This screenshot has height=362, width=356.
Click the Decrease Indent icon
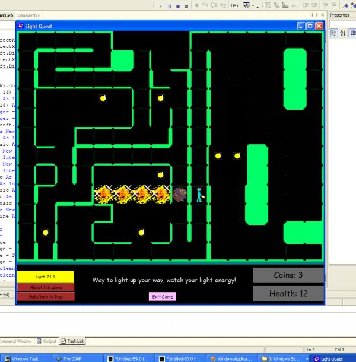306,5
